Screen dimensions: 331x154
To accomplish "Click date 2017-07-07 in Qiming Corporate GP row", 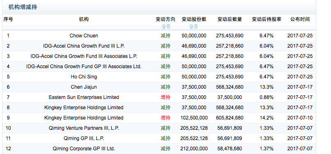I will pyautogui.click(x=300, y=149).
